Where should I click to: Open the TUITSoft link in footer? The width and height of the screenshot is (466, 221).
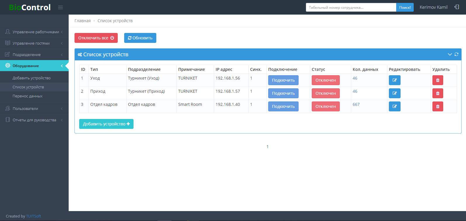pos(33,216)
